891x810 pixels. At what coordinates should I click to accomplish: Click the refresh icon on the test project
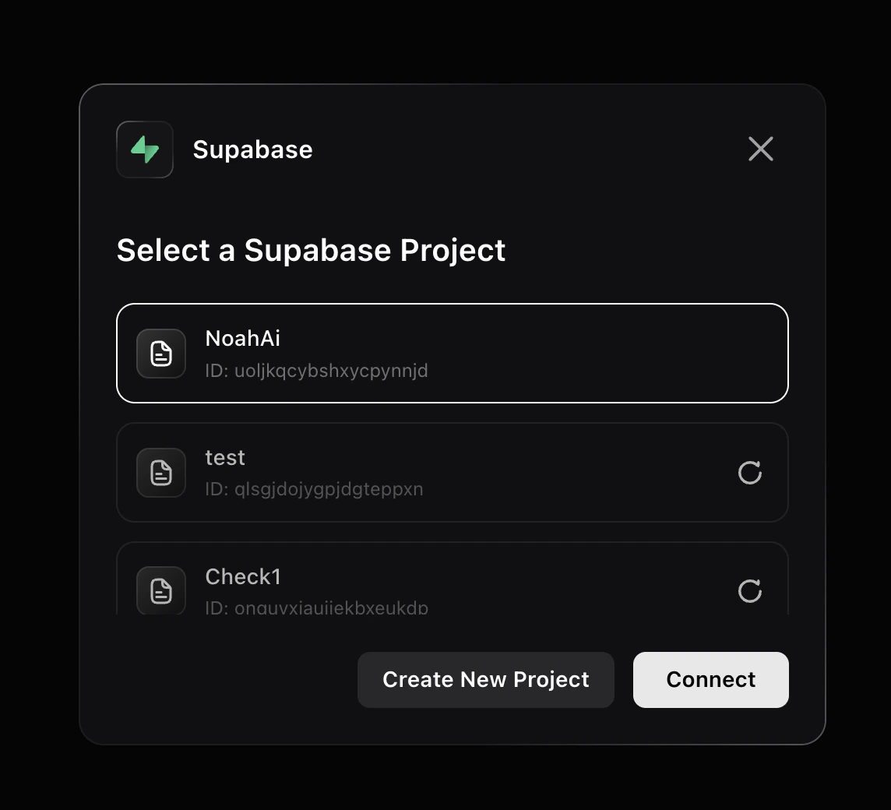pyautogui.click(x=749, y=472)
